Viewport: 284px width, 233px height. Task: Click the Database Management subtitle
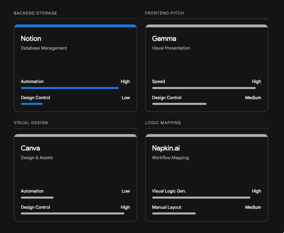coord(44,48)
